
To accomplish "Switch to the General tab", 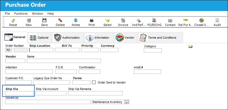I will click(15, 37).
